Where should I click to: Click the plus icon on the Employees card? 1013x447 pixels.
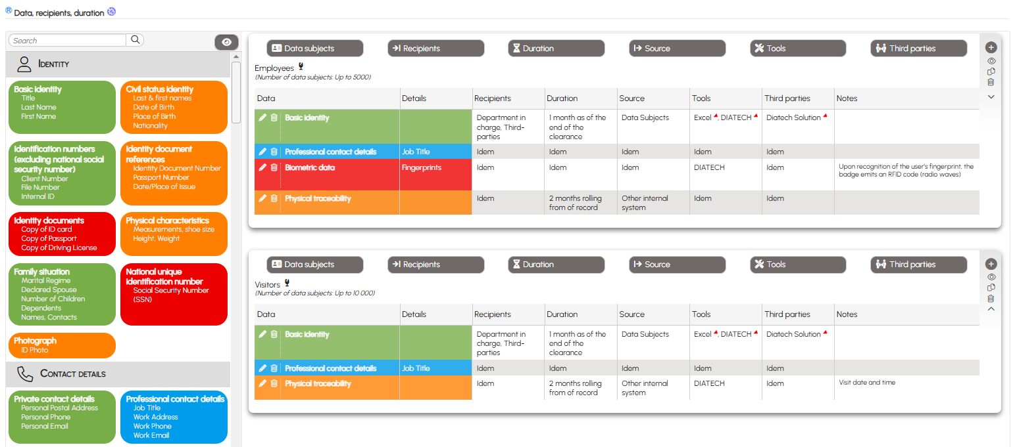[991, 48]
